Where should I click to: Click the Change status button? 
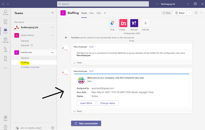(108, 103)
